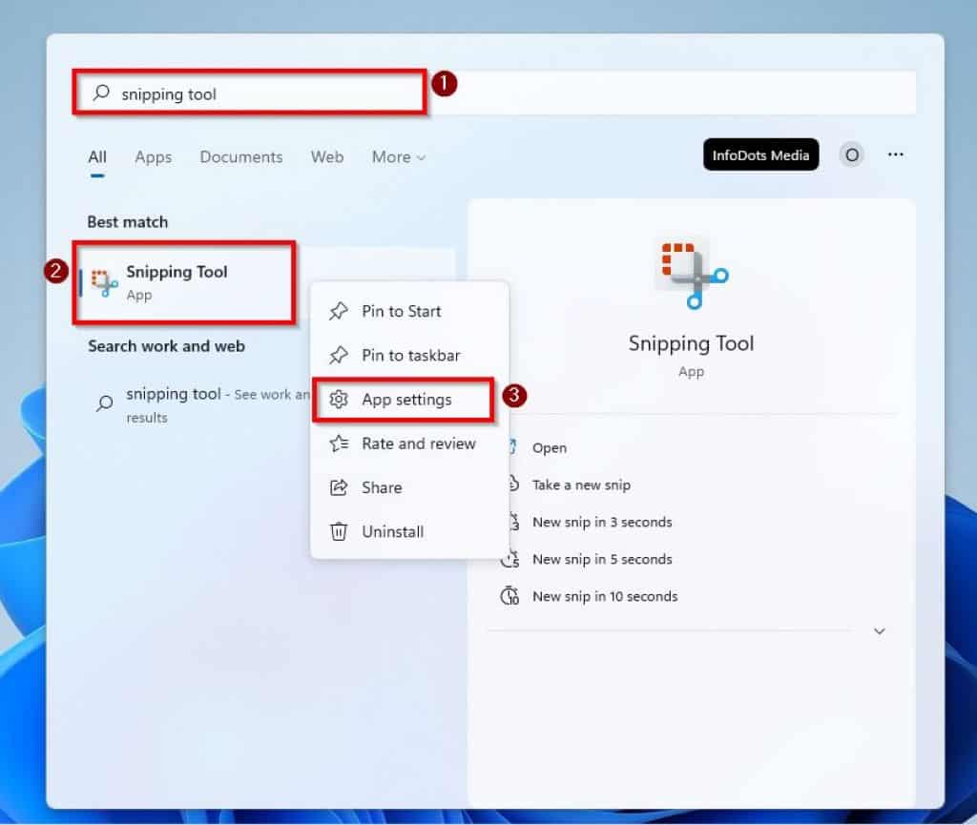The height and width of the screenshot is (825, 977).
Task: Select the Web tab
Action: pyautogui.click(x=327, y=157)
